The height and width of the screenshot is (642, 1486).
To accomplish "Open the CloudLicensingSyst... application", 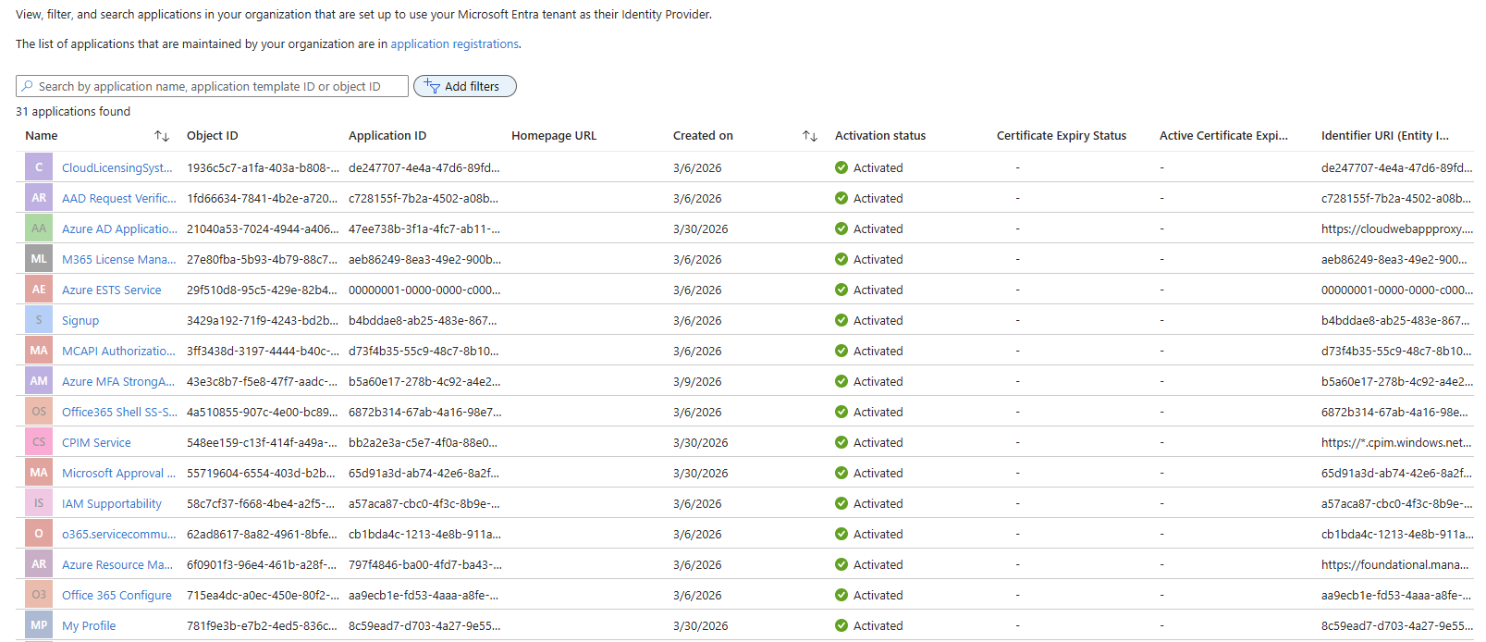I will pos(117,167).
